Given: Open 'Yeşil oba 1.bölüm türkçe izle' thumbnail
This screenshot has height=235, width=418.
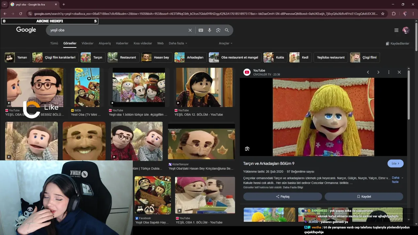Looking at the screenshot, I should click(139, 87).
